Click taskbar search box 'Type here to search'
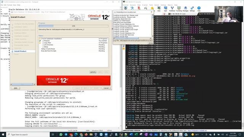This screenshot has width=244, height=137. click(28, 134)
